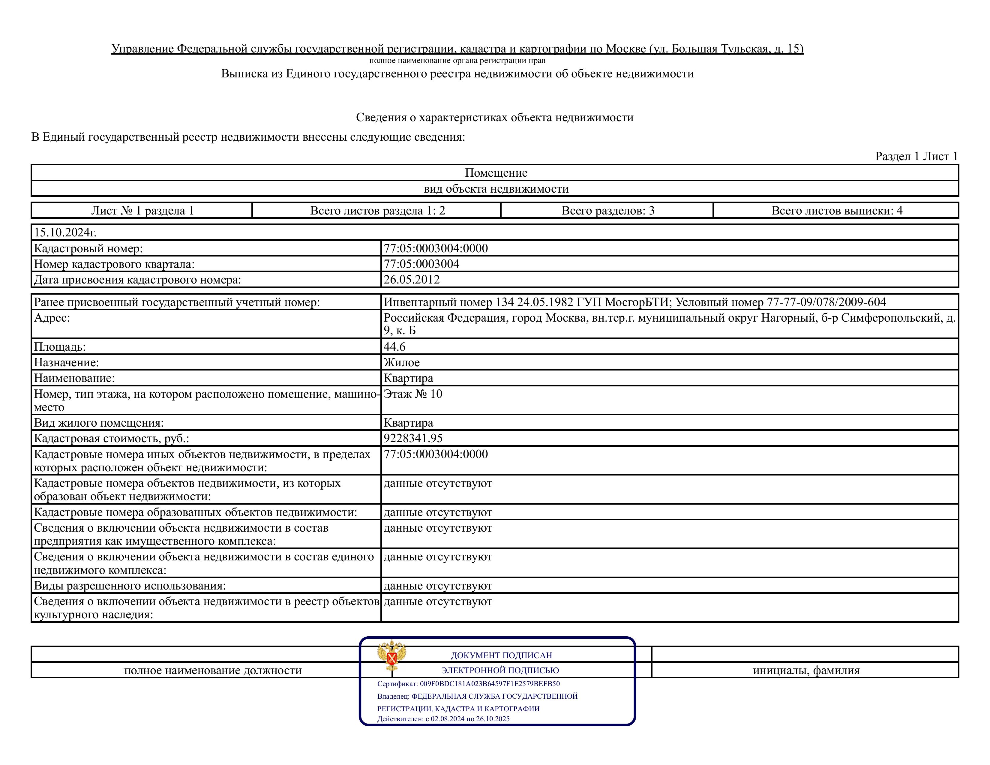Click the date 15.10.2024г. row
Viewport: 990px width, 765px height.
point(65,232)
